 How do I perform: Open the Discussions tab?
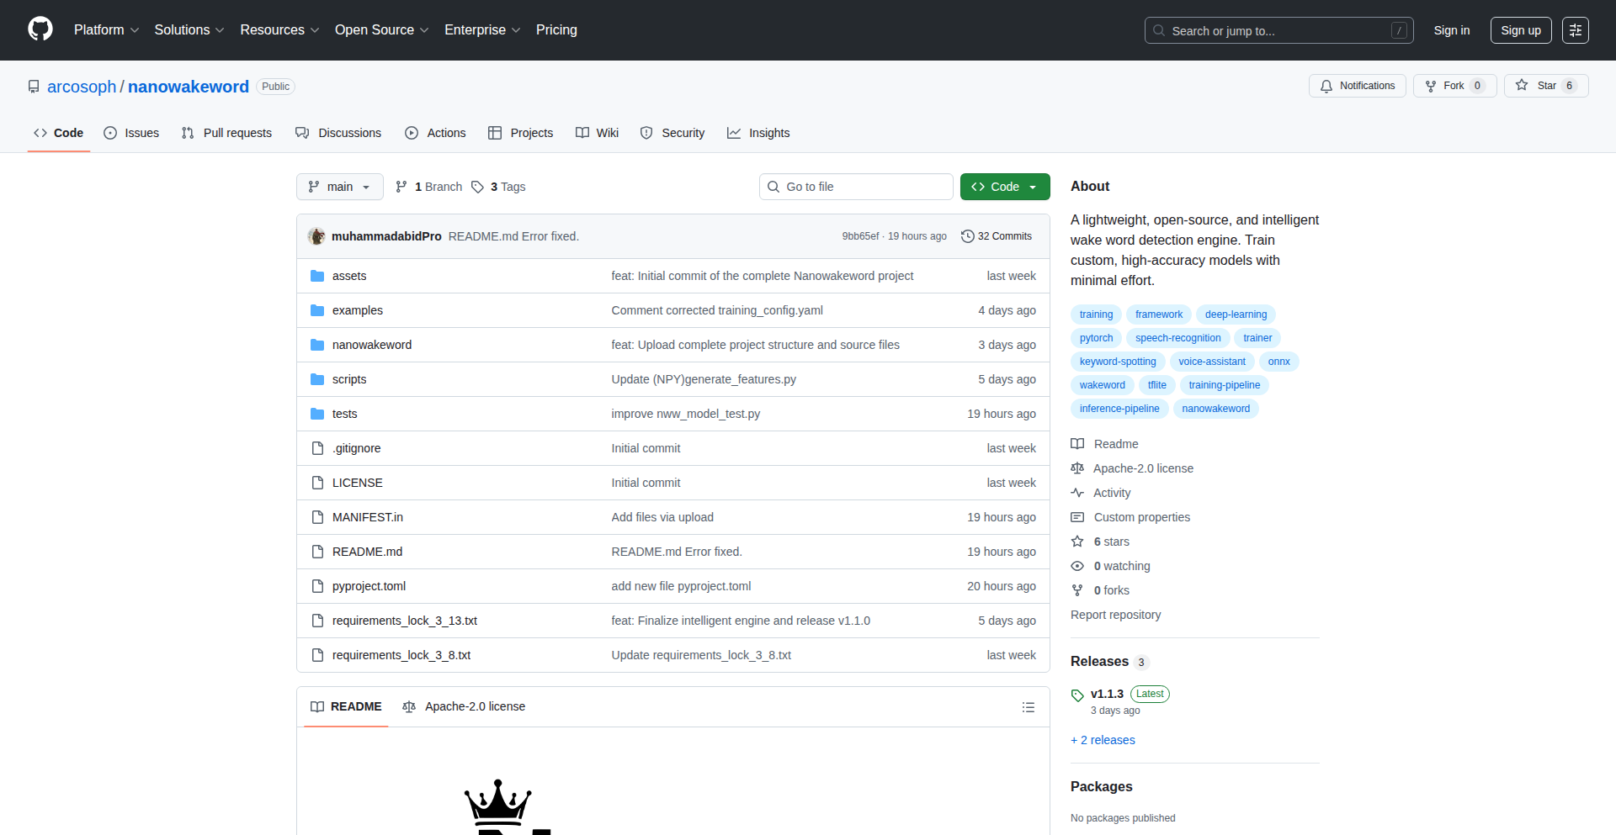338,133
